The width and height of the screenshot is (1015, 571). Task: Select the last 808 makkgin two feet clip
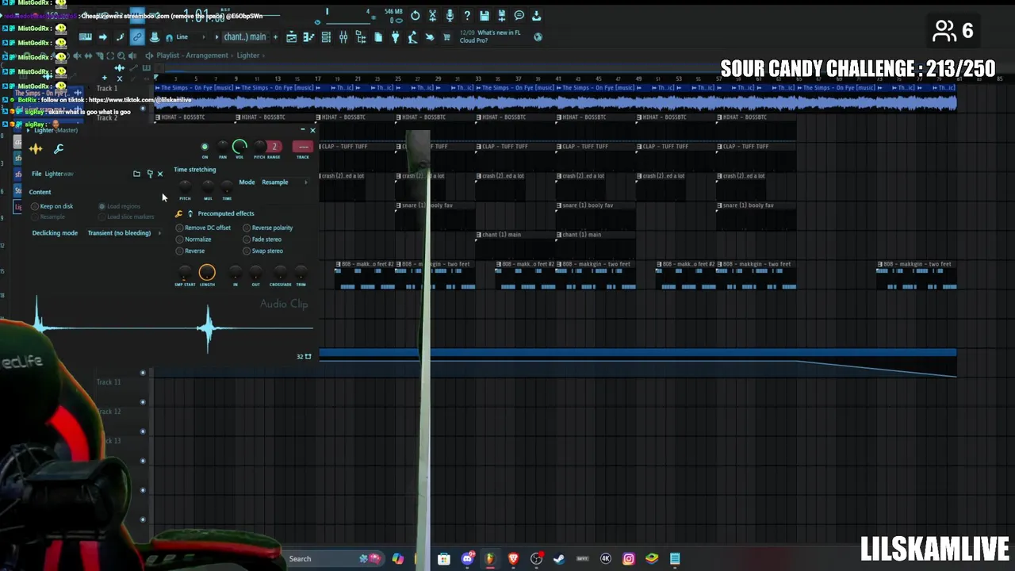pos(916,274)
